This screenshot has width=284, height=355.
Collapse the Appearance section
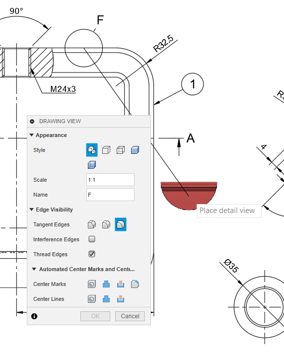[32, 135]
